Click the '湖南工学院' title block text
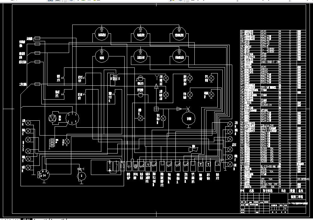Screen dimensions: 313x220 point(297,197)
